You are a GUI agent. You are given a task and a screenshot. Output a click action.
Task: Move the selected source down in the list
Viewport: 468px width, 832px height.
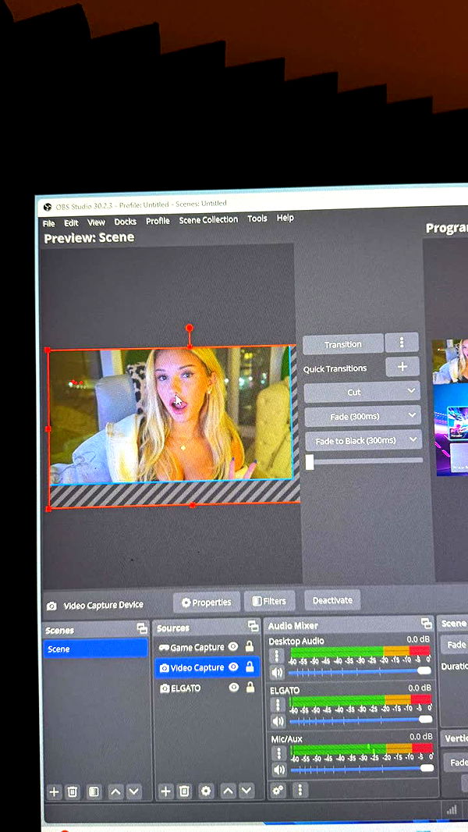(246, 791)
